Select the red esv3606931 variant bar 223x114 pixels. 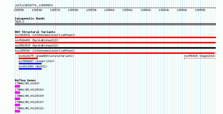click(115, 37)
